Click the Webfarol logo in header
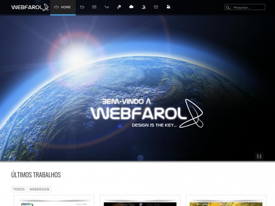 [x=30, y=7]
